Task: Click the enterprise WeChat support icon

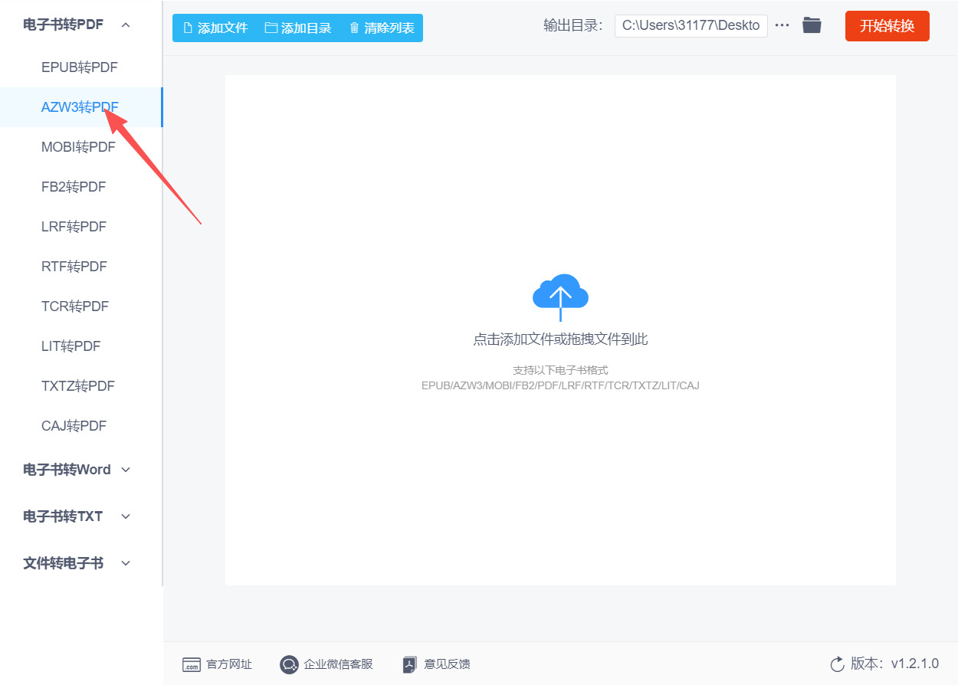Action: click(x=289, y=664)
